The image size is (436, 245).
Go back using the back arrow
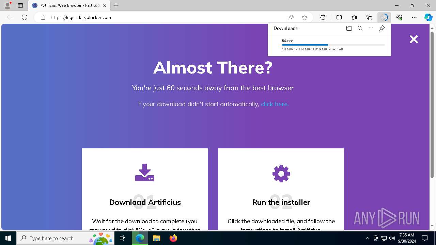pos(10,17)
